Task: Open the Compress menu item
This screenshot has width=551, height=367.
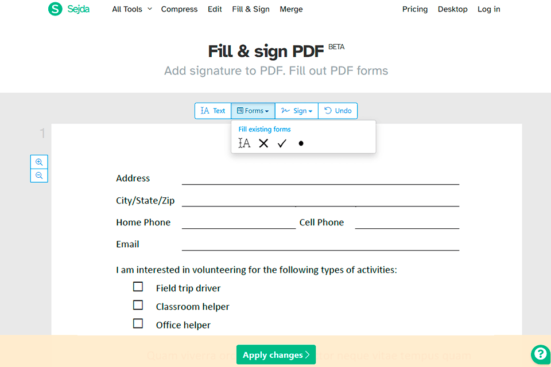Action: click(x=179, y=9)
